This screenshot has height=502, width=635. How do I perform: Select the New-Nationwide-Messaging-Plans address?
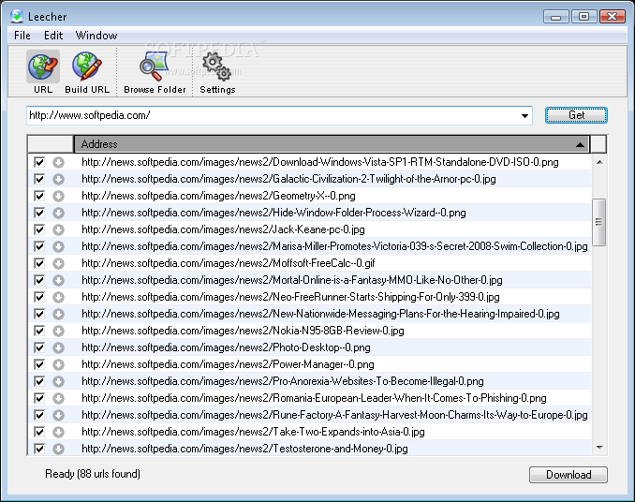coord(320,314)
